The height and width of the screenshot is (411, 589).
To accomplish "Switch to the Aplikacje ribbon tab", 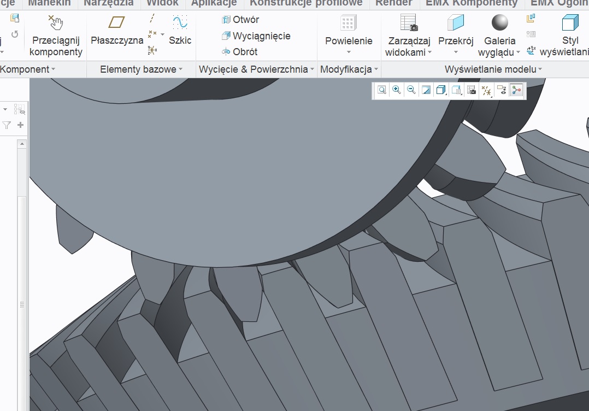I will [214, 3].
